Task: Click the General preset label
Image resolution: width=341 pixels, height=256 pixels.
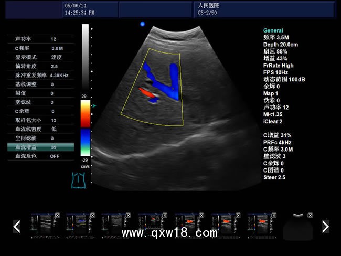Action: pos(273,31)
